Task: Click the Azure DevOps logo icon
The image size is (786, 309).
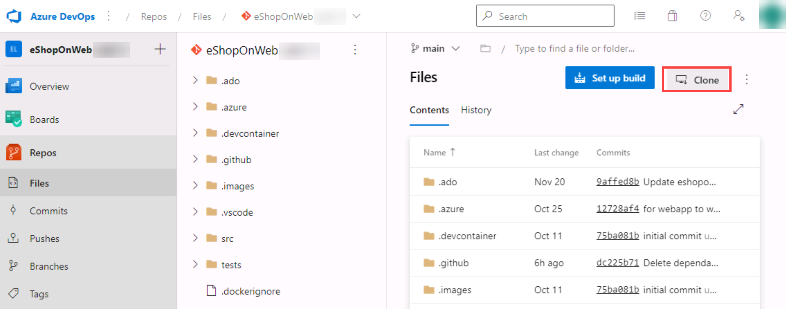Action: click(x=14, y=16)
